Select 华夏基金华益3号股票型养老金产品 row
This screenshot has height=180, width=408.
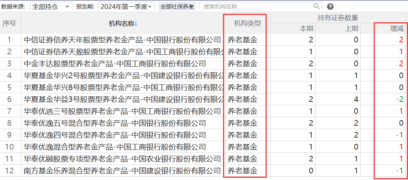(x=203, y=99)
